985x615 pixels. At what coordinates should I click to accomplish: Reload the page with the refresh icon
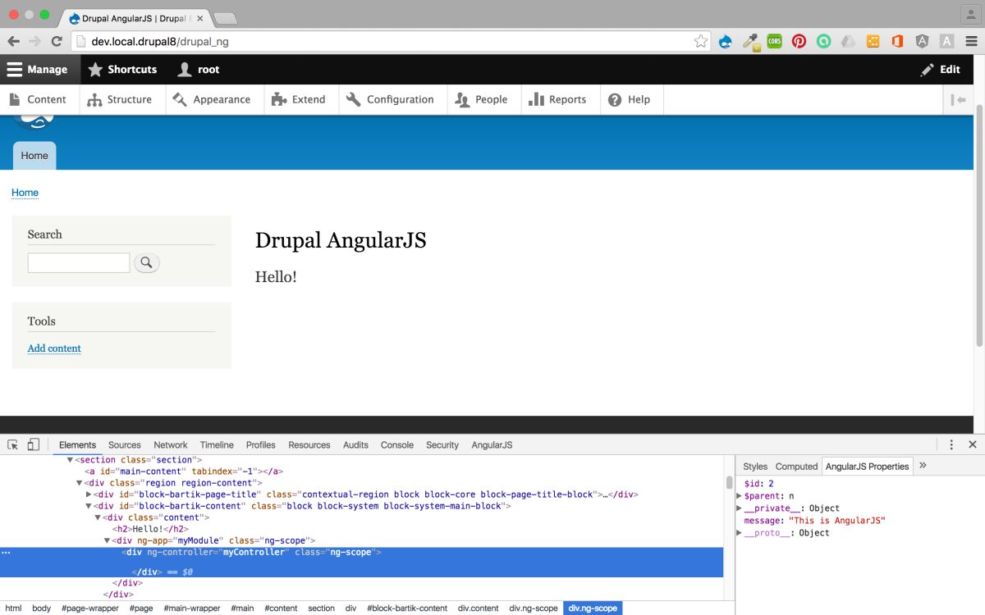57,41
